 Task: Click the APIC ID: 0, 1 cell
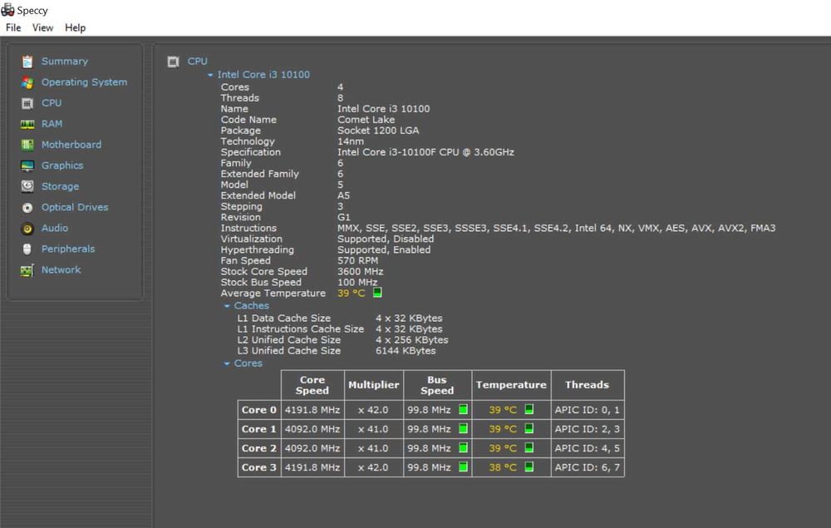click(x=588, y=410)
